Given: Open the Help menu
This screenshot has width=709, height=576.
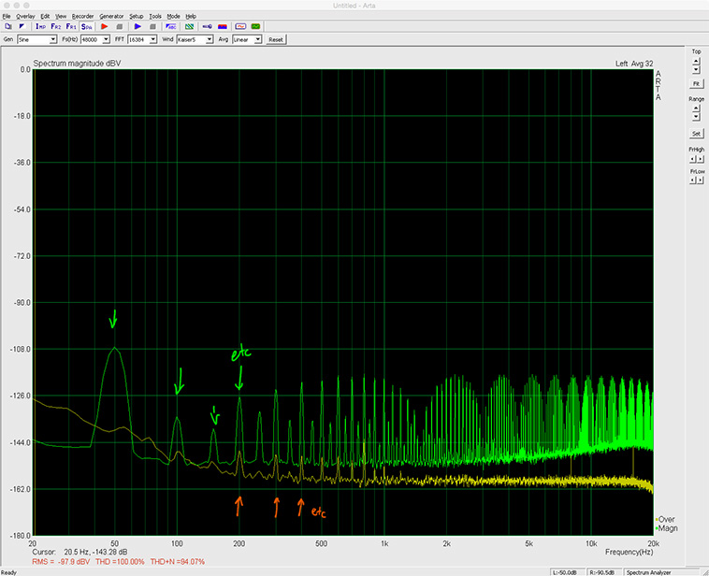Looking at the screenshot, I should coord(191,16).
